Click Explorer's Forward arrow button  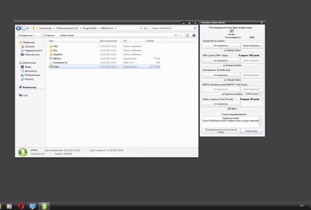point(24,28)
